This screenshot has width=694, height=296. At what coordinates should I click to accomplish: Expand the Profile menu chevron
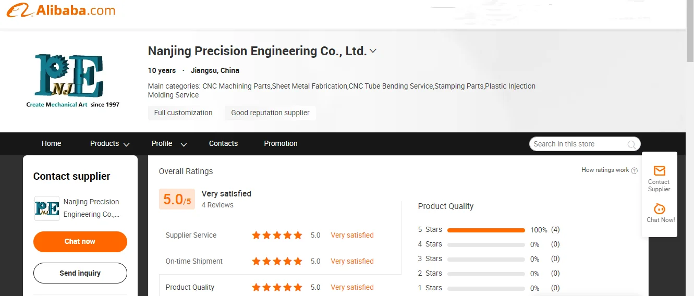point(184,144)
